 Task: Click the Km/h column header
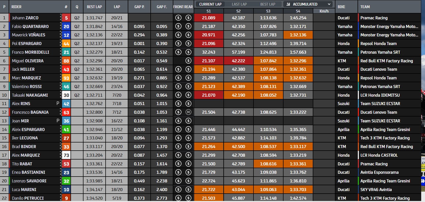point(324,11)
